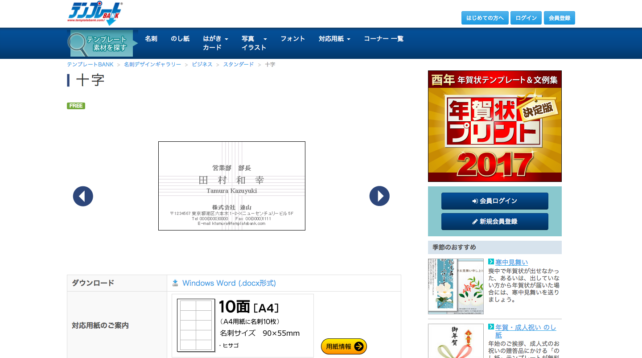This screenshot has height=358, width=642.
Task: Click the ・ヒサゴ text
Action: click(229, 346)
